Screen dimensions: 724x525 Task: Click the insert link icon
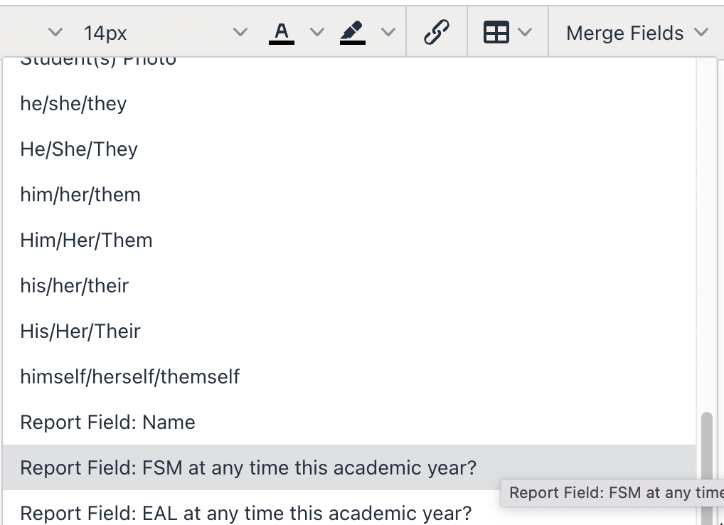click(x=436, y=33)
